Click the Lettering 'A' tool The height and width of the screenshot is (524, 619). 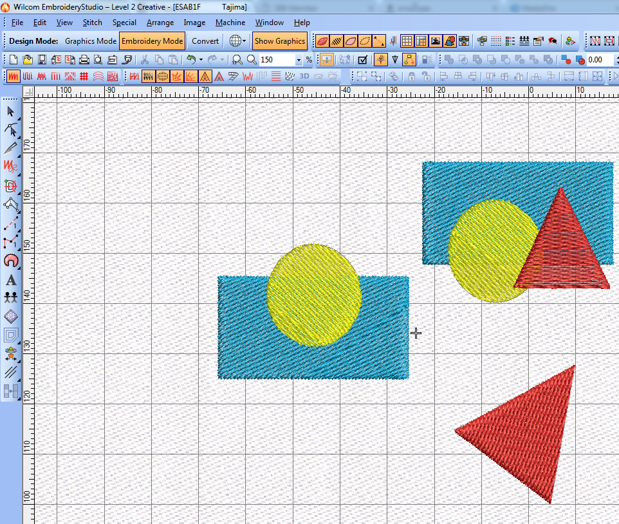[x=11, y=280]
